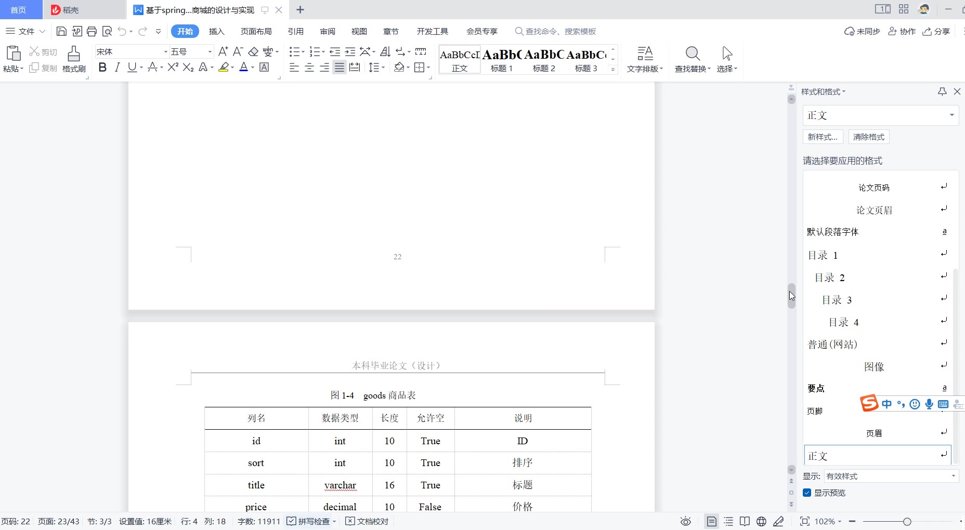Open the font name dropdown
The image size is (965, 530).
[x=166, y=52]
